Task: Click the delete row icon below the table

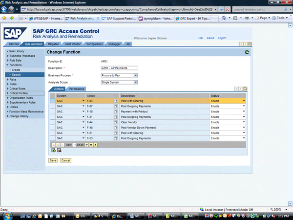Action: coord(59,150)
